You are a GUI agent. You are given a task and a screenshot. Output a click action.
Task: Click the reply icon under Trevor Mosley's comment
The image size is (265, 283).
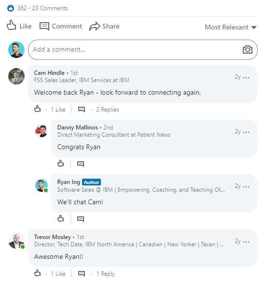tap(82, 273)
